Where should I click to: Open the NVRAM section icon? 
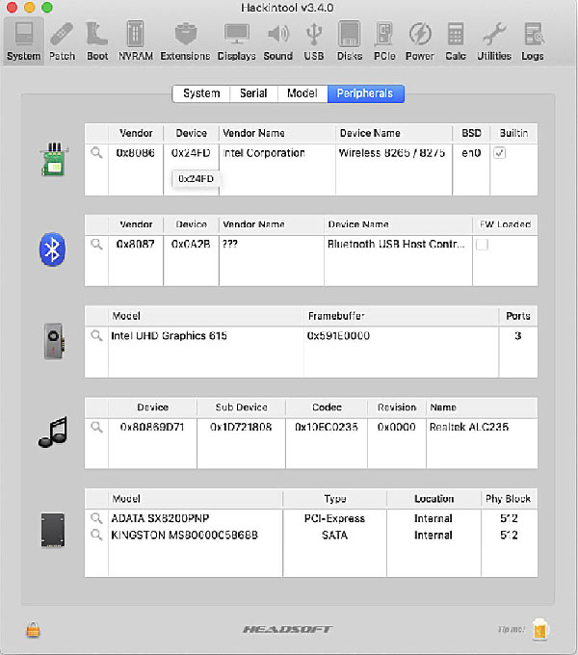[135, 40]
